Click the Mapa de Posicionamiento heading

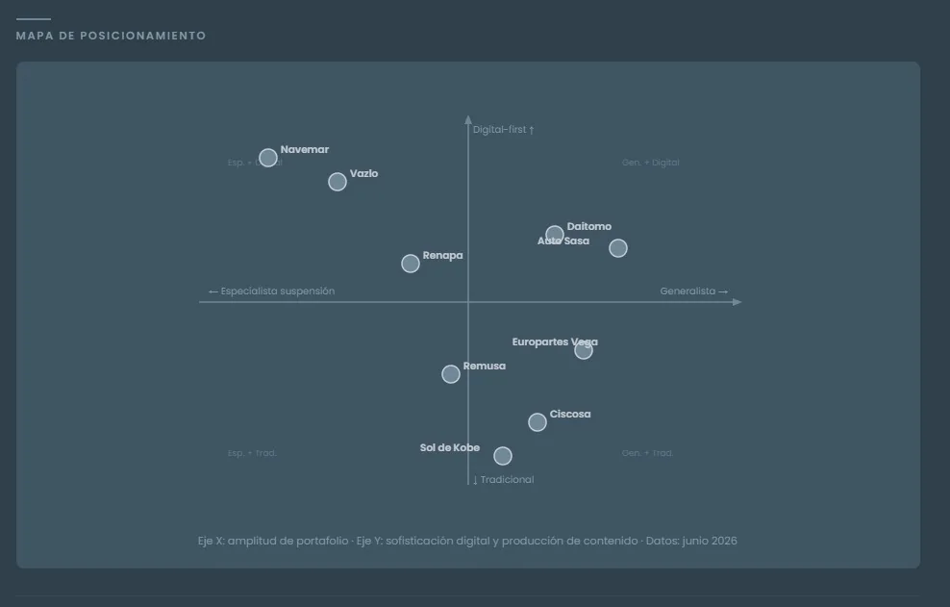click(x=111, y=36)
